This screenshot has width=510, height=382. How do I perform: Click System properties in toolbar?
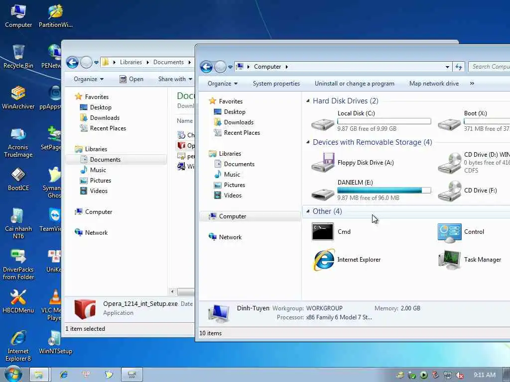[276, 84]
